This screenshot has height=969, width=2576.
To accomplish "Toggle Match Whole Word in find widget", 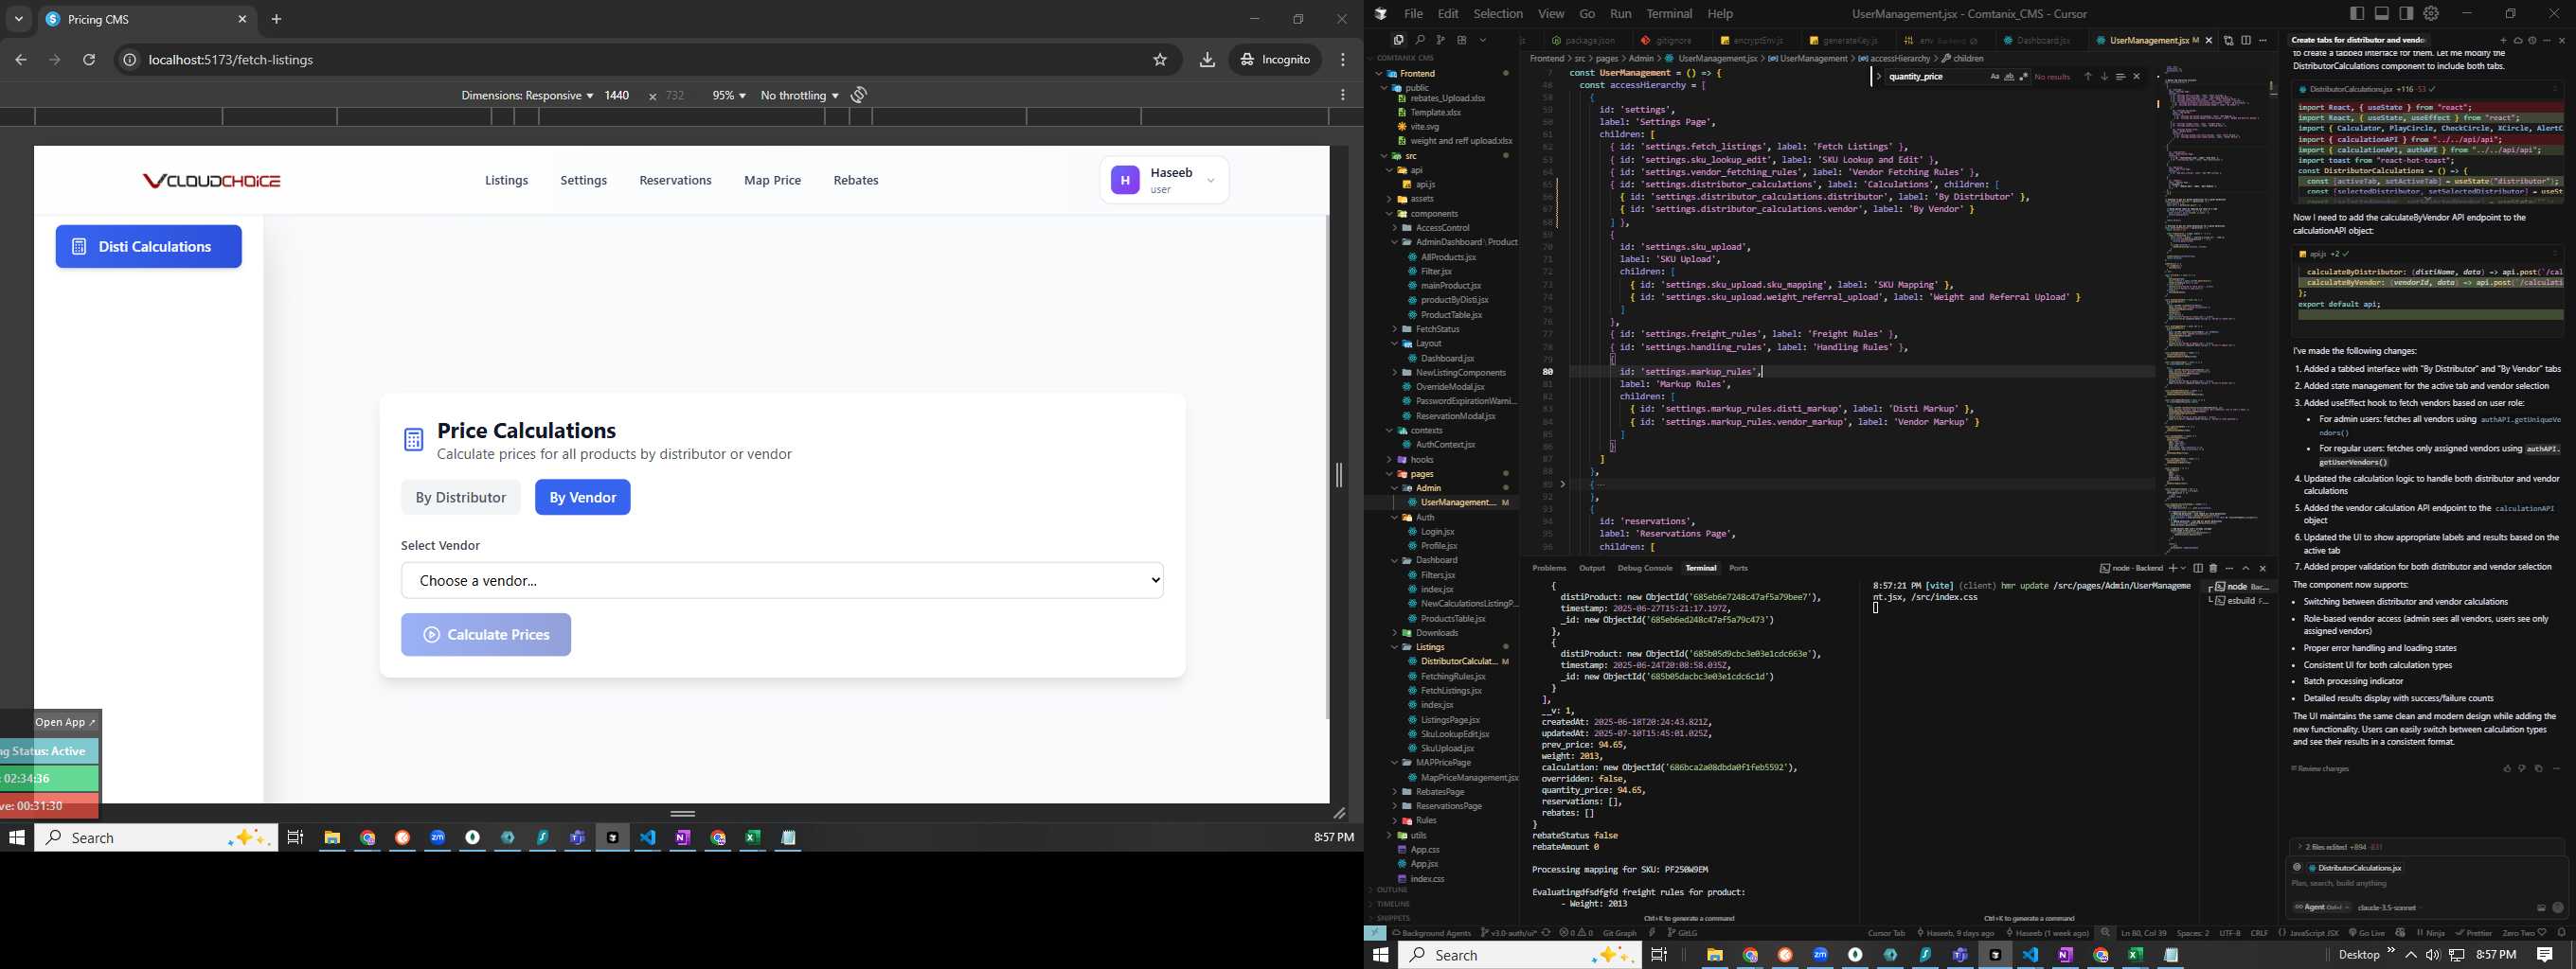I will click(x=2009, y=77).
